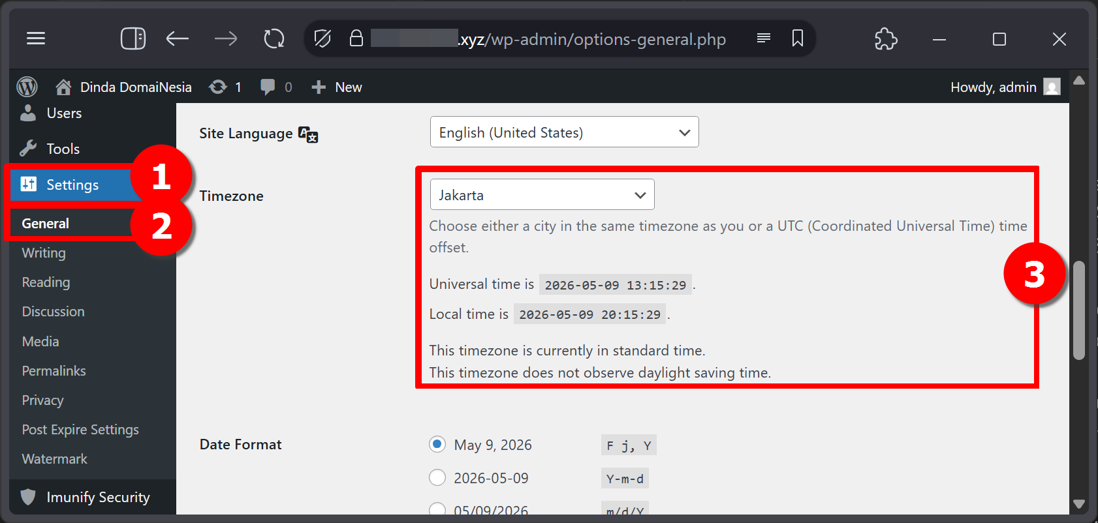Open Post Expire Settings
The height and width of the screenshot is (523, 1098).
[80, 429]
